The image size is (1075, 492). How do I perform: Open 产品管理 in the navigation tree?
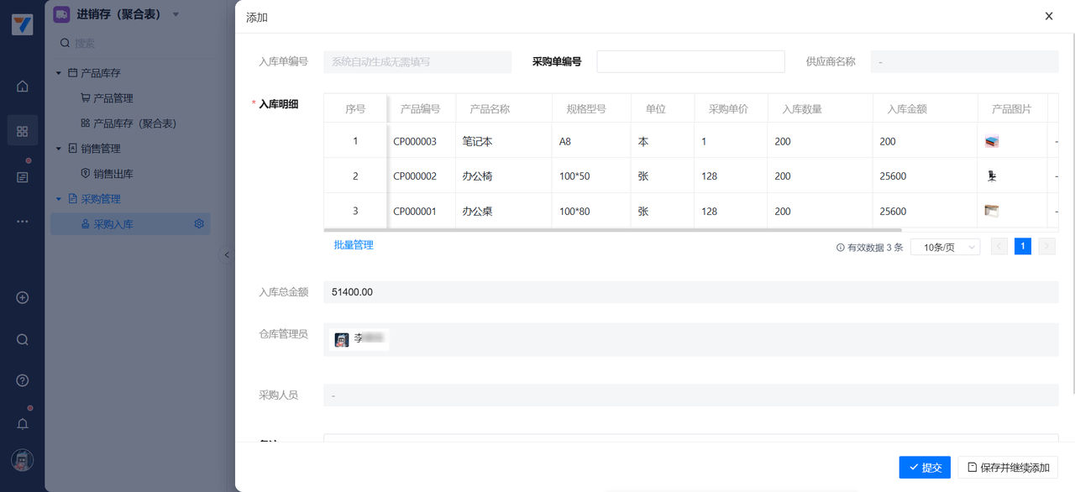tap(113, 98)
